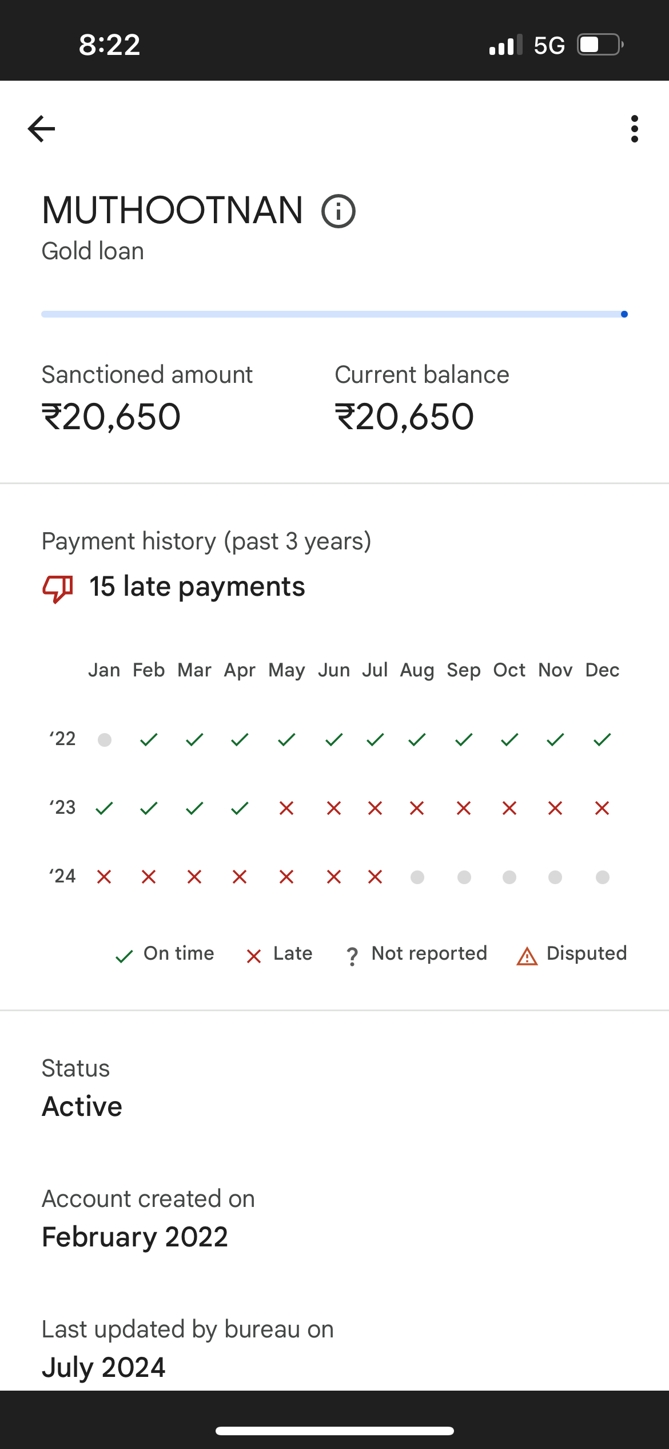This screenshot has height=1449, width=669.
Task: Tap the 5G signal status indicator
Action: tap(549, 45)
